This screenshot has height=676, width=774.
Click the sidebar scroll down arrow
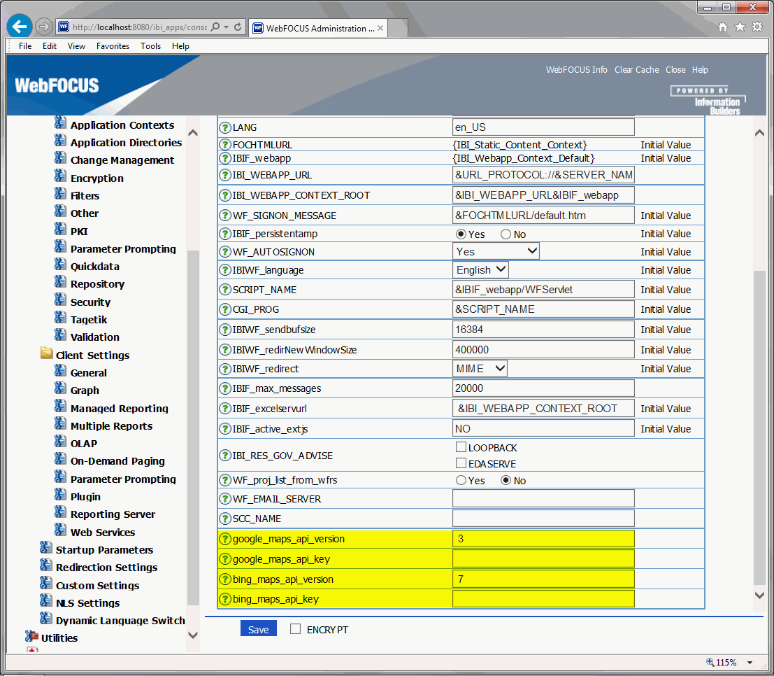coord(193,635)
